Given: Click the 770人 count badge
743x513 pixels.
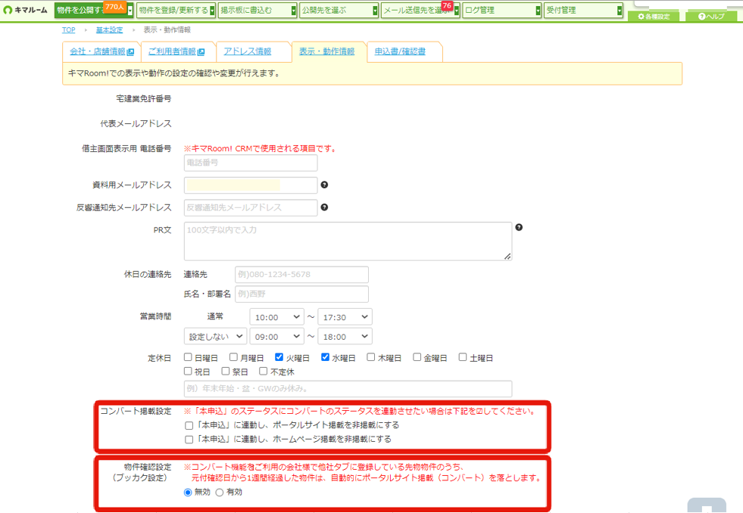Looking at the screenshot, I should pyautogui.click(x=114, y=7).
